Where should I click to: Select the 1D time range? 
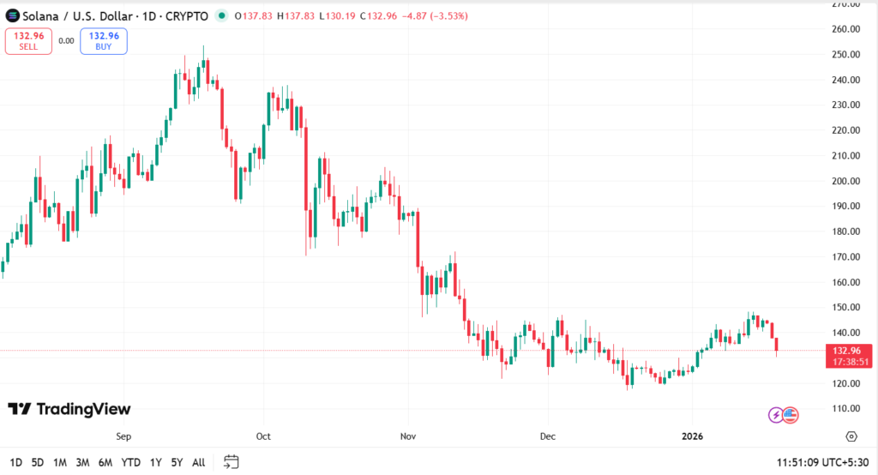pos(16,462)
